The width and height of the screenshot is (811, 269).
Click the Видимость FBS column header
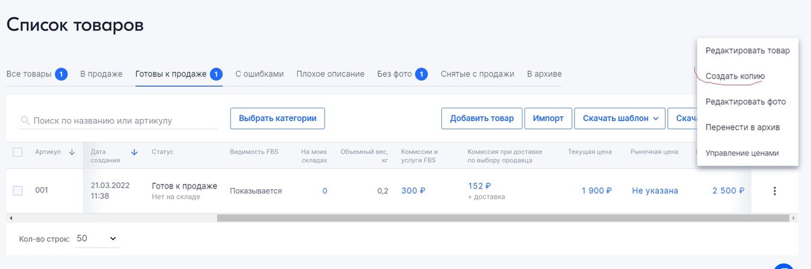(x=253, y=152)
